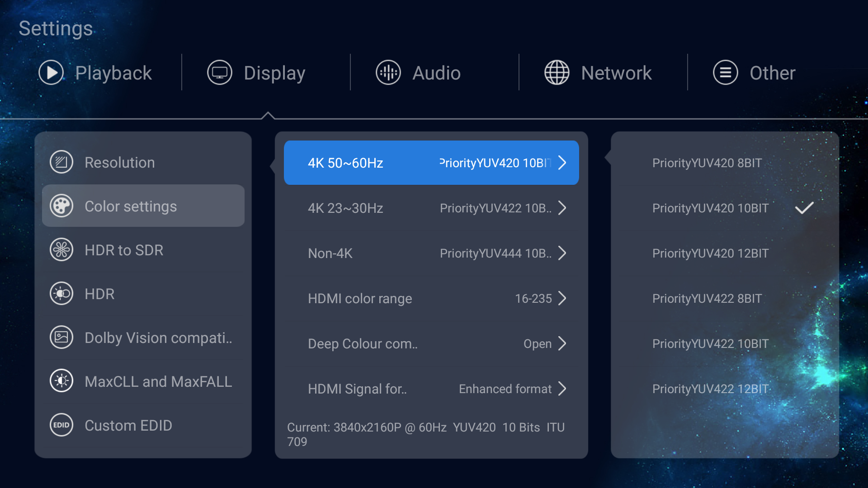Click the Open value for Deep Colour
The image size is (868, 488).
coord(538,343)
